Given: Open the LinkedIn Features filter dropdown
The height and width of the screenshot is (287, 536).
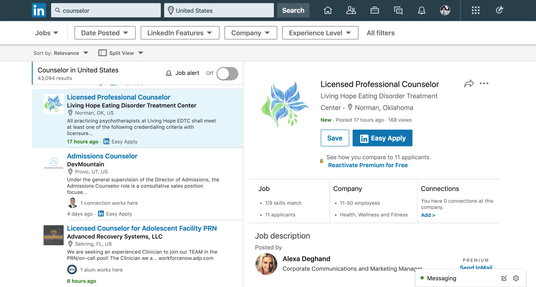Looking at the screenshot, I should (x=180, y=33).
